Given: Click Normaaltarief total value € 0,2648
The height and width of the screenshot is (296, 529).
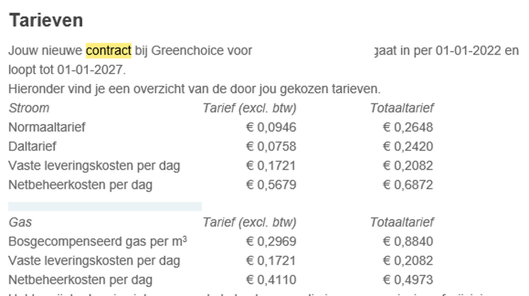Looking at the screenshot, I should [x=408, y=127].
